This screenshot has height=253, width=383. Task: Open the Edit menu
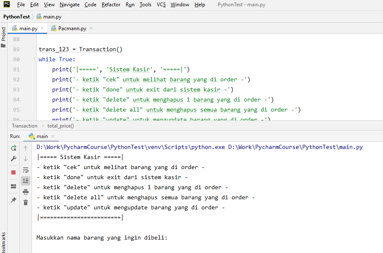(x=34, y=5)
